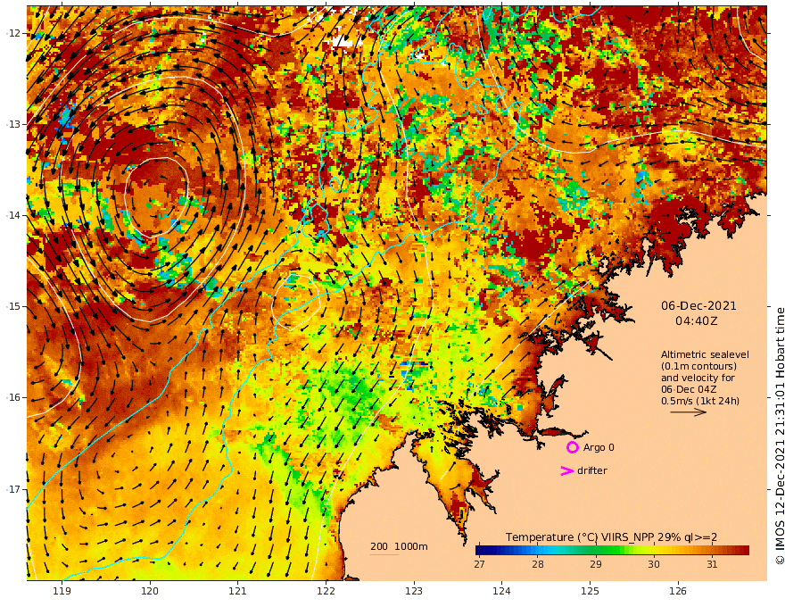
Task: Click the vertical IMOS copyright timestamp text
Action: 780,436
